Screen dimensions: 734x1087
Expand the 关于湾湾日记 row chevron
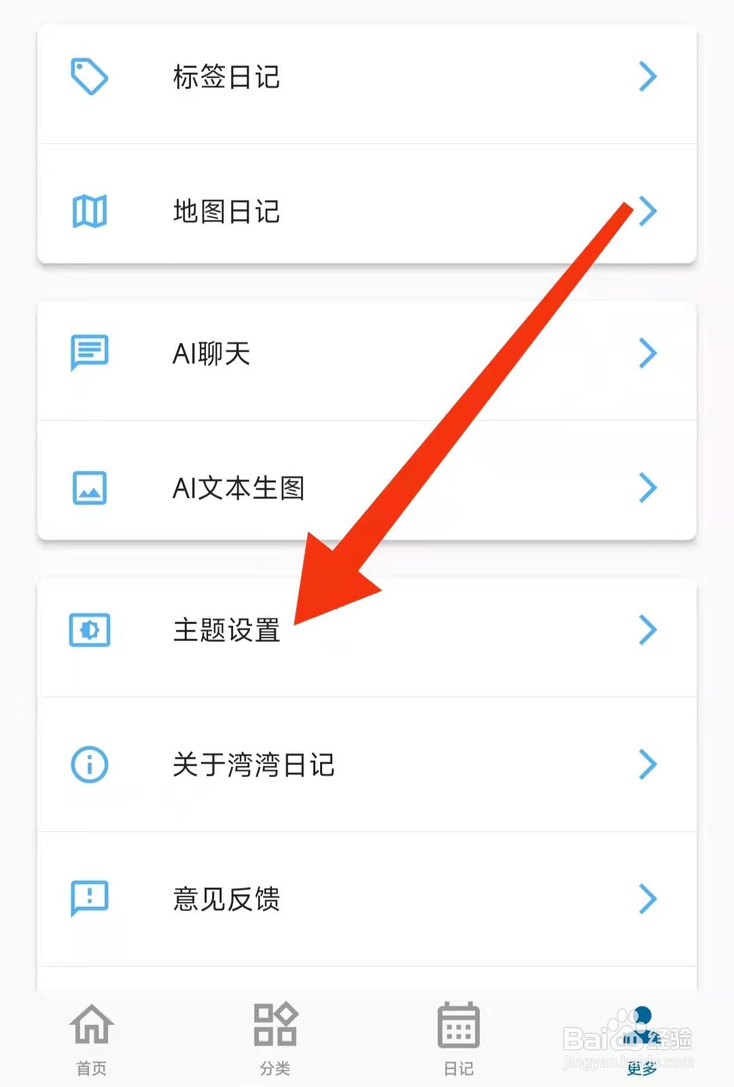(x=648, y=765)
